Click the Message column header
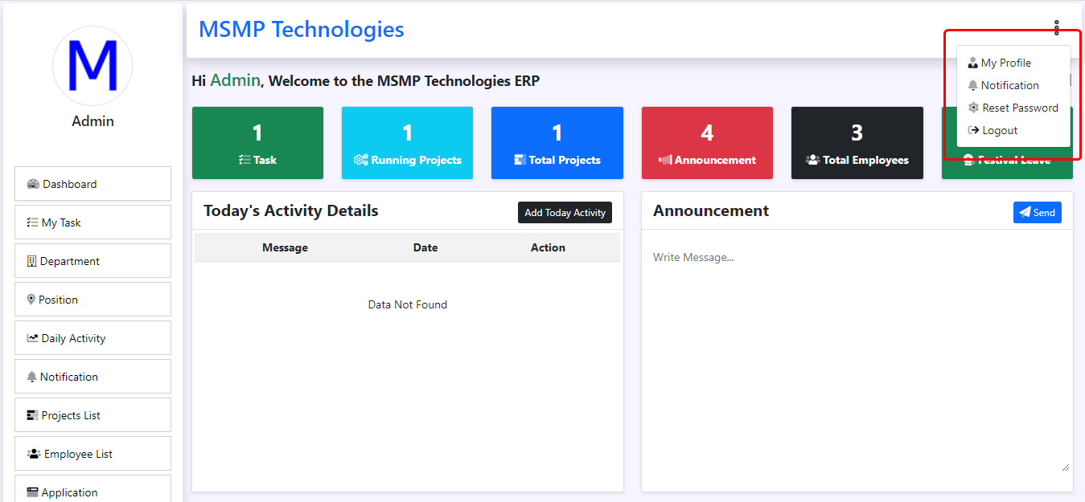This screenshot has height=502, width=1085. tap(285, 247)
